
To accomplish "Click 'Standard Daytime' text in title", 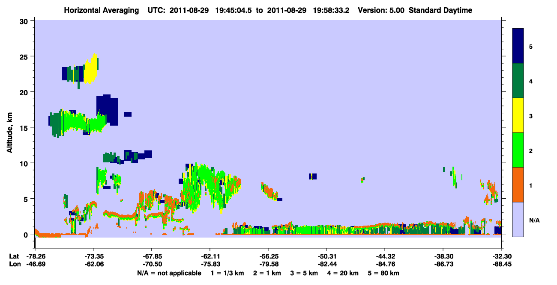I will [x=440, y=10].
